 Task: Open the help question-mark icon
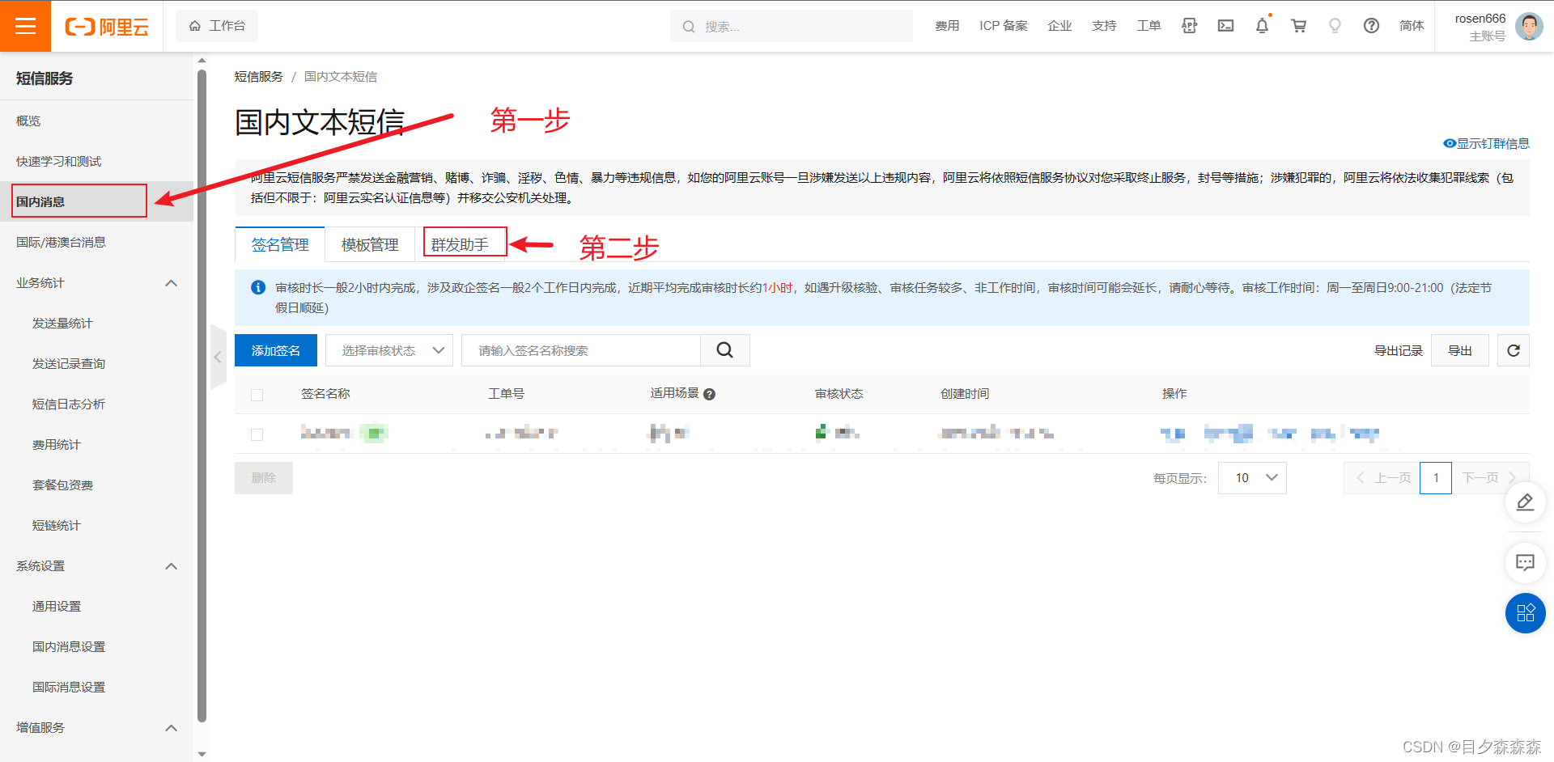[x=1371, y=26]
